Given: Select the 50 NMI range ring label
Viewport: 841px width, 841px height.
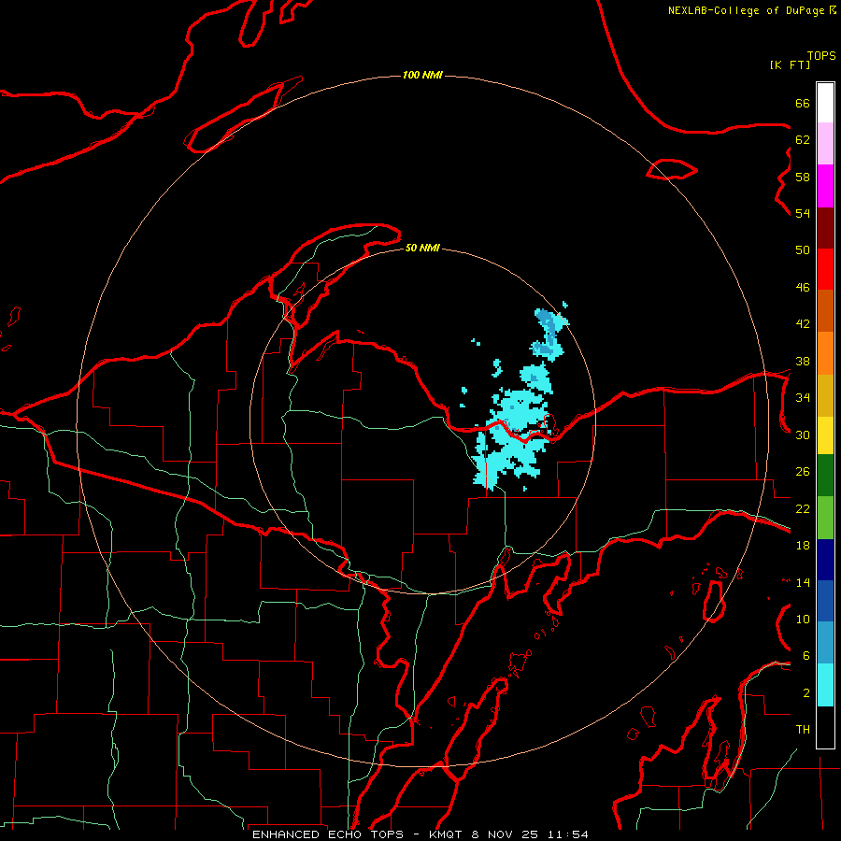Looking at the screenshot, I should click(x=422, y=248).
